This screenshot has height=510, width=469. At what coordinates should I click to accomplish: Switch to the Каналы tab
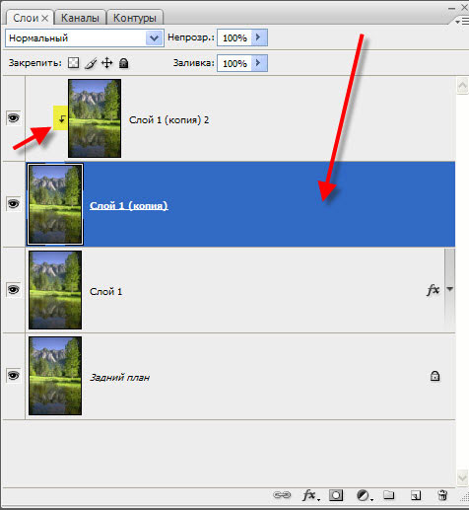[80, 18]
